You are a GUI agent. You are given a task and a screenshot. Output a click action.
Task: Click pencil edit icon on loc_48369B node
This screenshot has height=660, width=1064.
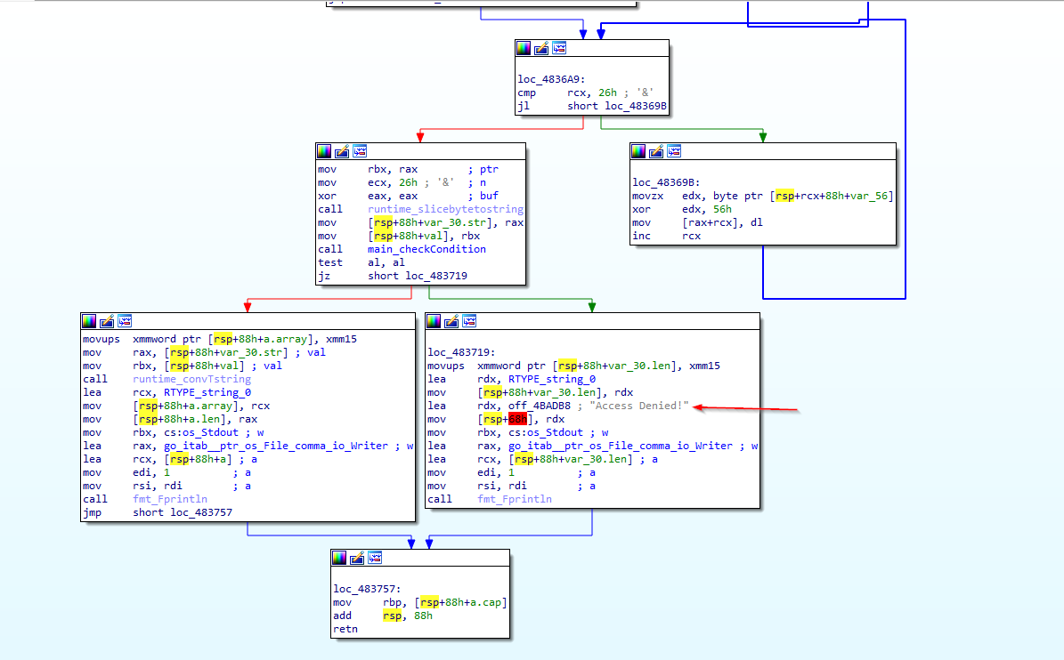(655, 151)
